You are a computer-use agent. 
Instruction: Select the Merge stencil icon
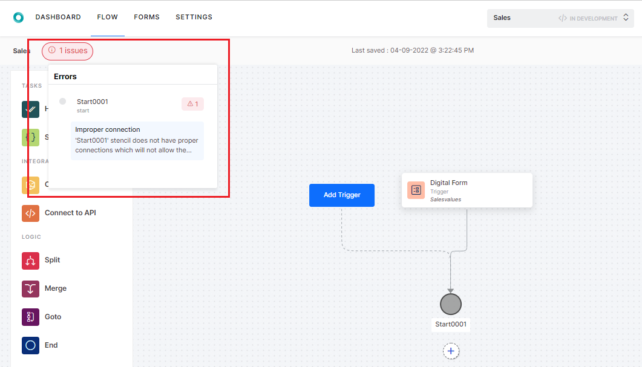point(30,288)
